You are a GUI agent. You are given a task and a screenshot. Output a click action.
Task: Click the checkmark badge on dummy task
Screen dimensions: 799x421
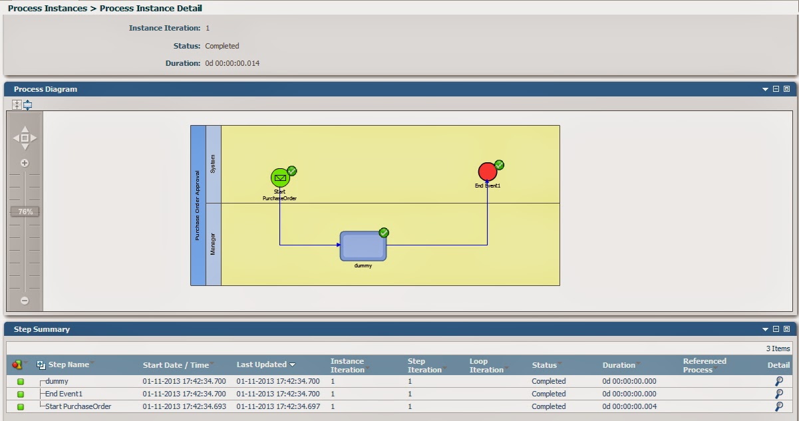click(384, 233)
